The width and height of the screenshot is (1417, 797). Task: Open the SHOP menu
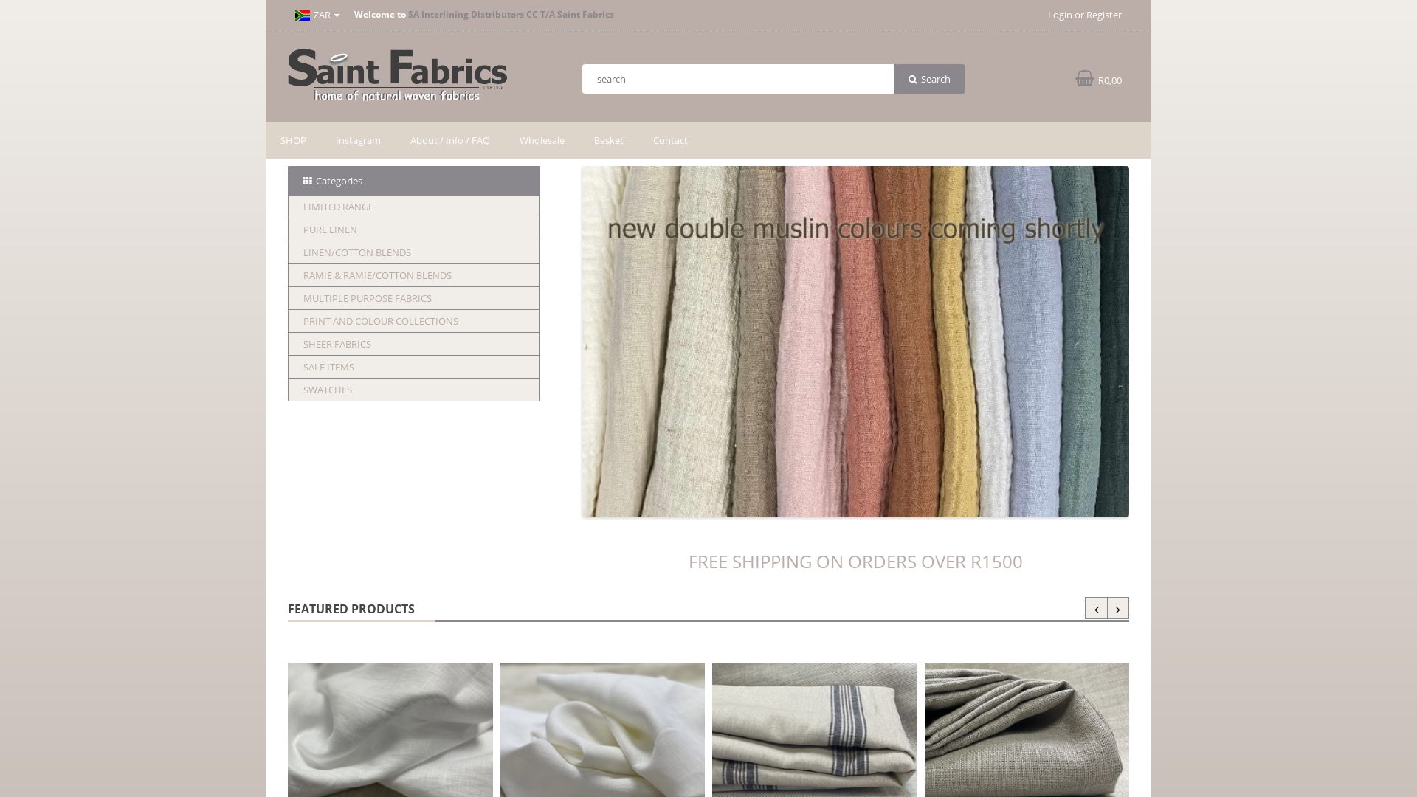(292, 140)
